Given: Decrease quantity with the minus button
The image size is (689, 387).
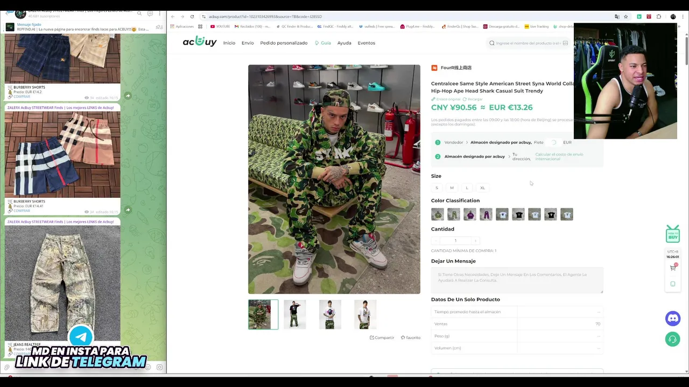Looking at the screenshot, I should [x=435, y=241].
